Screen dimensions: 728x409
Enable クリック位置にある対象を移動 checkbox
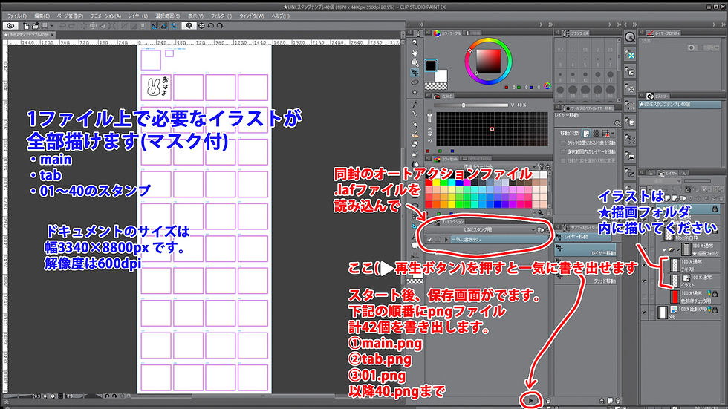tap(563, 143)
